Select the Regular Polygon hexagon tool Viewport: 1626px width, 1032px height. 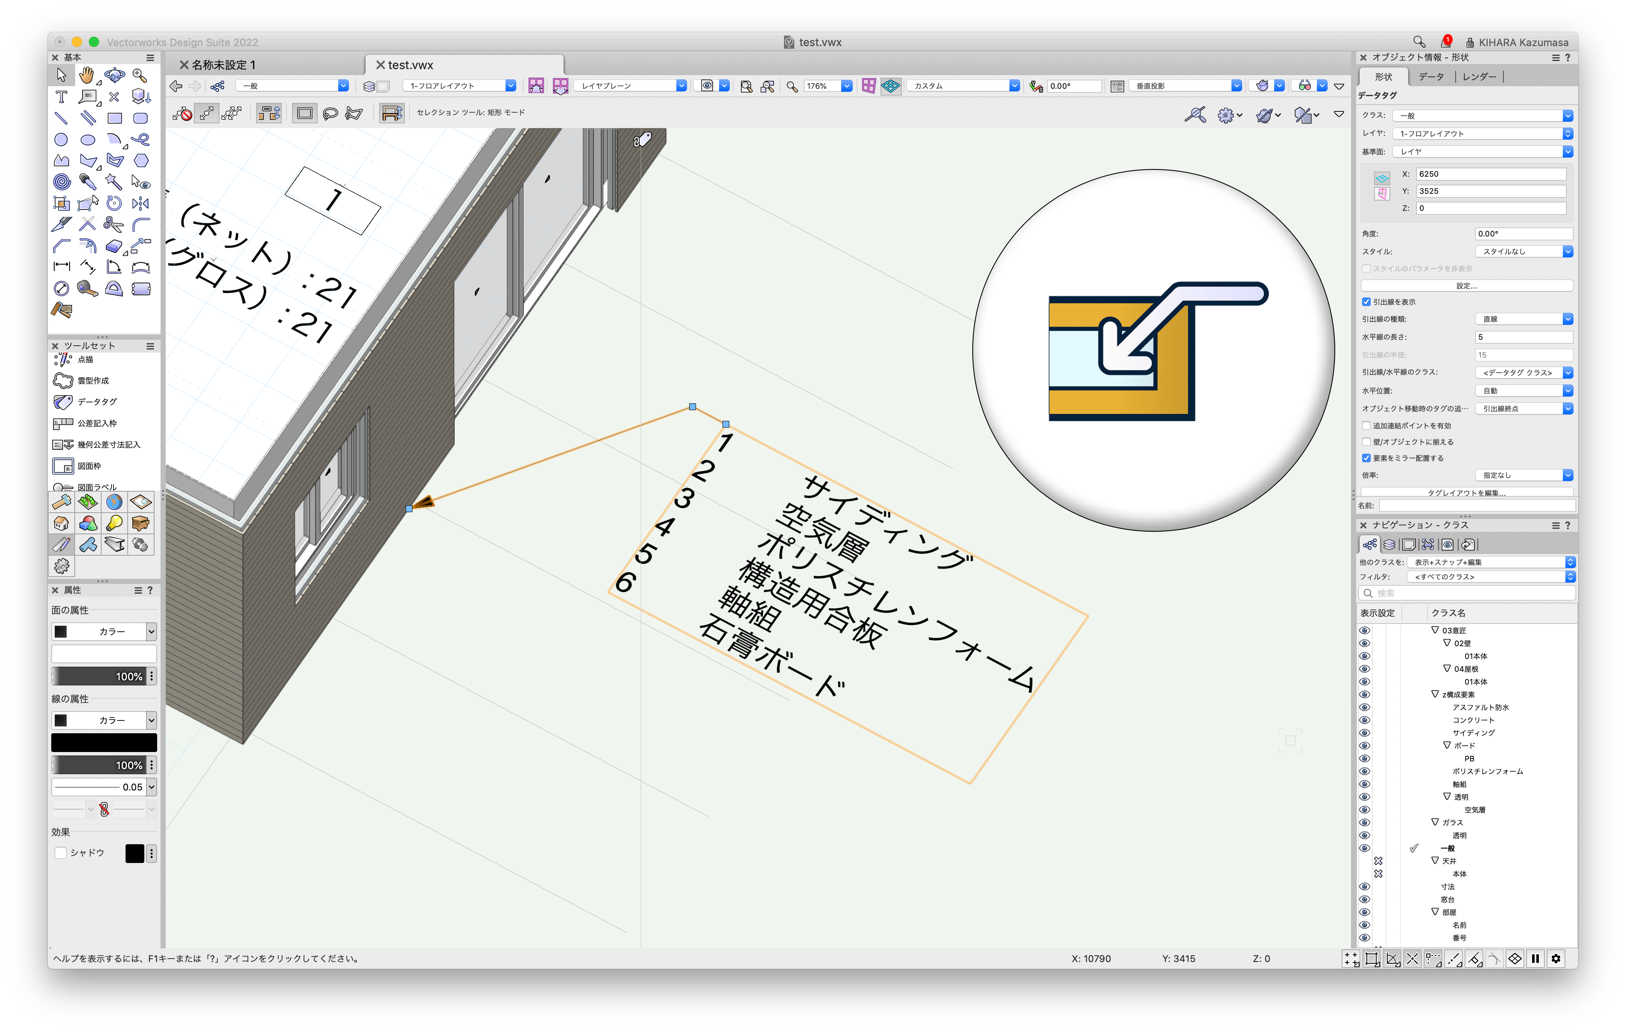140,160
